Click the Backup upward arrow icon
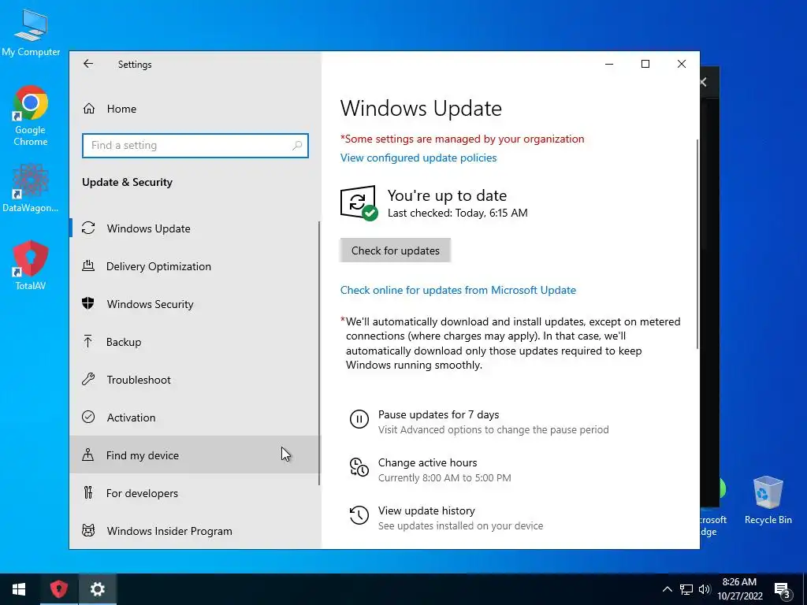807x605 pixels. [88, 341]
